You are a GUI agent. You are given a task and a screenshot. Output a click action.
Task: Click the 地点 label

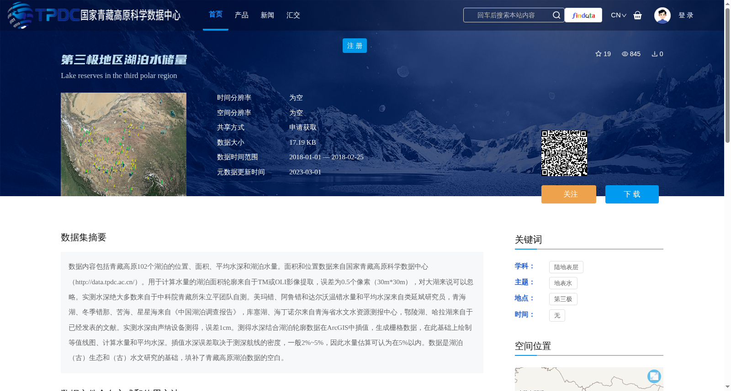(x=524, y=298)
